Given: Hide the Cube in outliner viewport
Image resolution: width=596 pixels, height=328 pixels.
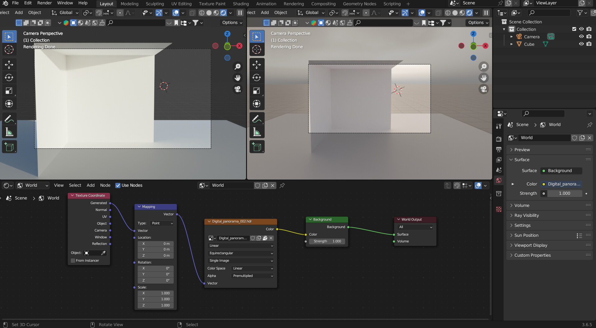Looking at the screenshot, I should (x=581, y=44).
